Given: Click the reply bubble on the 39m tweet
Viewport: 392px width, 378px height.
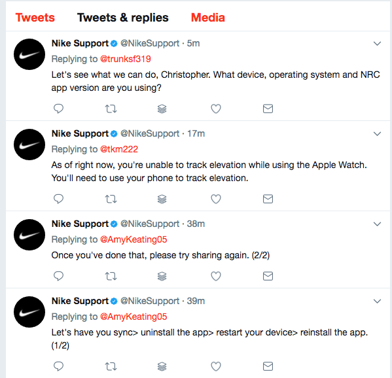Looking at the screenshot, I should (x=58, y=366).
